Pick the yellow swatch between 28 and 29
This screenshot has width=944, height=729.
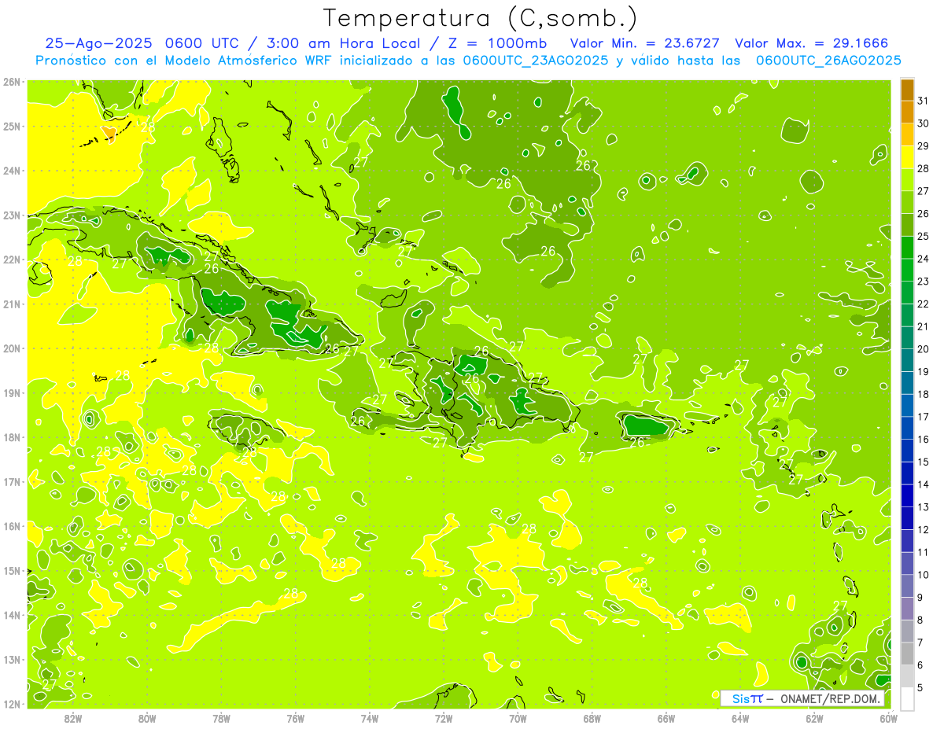click(907, 157)
